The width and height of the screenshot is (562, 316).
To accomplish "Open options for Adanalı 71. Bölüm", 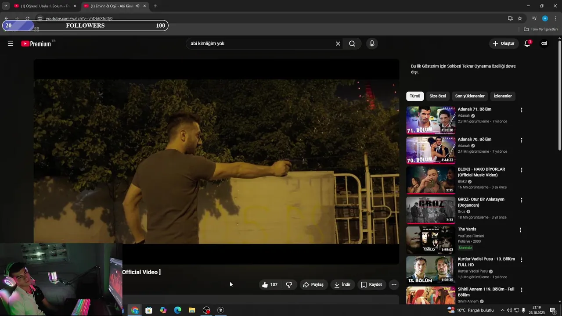I will [x=522, y=110].
